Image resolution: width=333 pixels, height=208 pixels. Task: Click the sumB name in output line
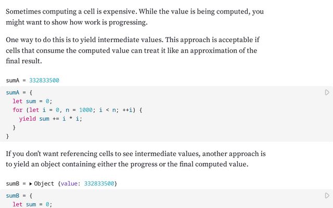click(x=12, y=184)
